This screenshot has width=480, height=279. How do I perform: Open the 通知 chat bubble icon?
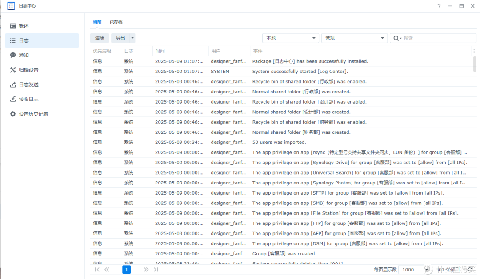[x=13, y=55]
